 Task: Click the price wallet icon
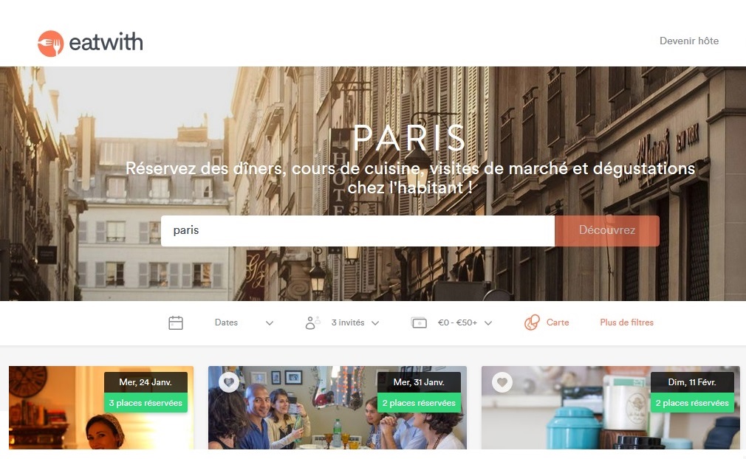point(419,323)
